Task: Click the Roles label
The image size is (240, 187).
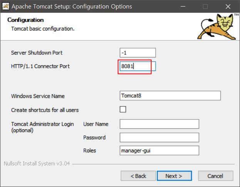Action: pos(89,150)
